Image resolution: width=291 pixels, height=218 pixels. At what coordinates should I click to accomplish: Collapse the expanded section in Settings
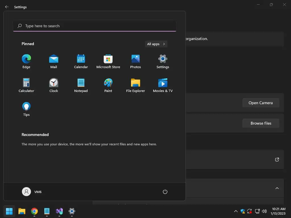pos(277,188)
